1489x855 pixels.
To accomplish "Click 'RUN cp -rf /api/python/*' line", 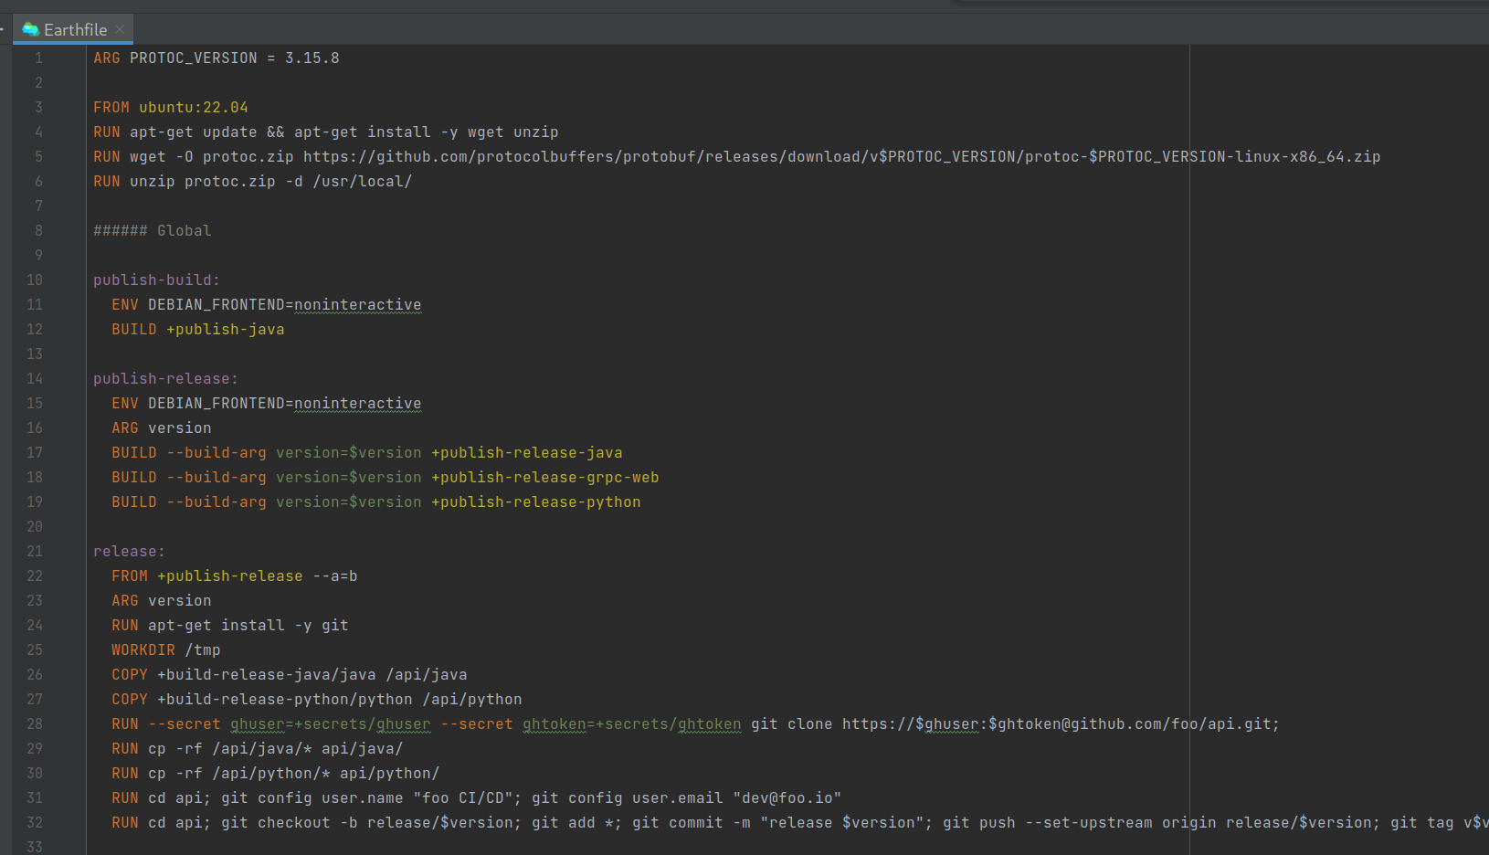I will coord(276,773).
